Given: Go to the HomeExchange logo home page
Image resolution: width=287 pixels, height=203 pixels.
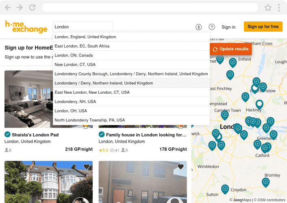Looking at the screenshot, I should [26, 27].
